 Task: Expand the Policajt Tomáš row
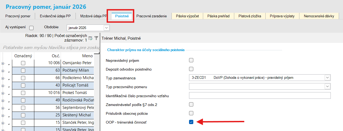3,85
